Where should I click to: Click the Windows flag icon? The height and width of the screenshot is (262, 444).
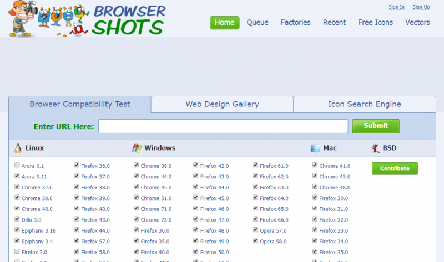point(137,148)
